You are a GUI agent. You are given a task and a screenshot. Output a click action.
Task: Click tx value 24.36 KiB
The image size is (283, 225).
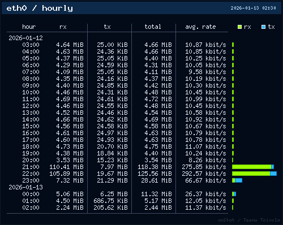point(112,51)
